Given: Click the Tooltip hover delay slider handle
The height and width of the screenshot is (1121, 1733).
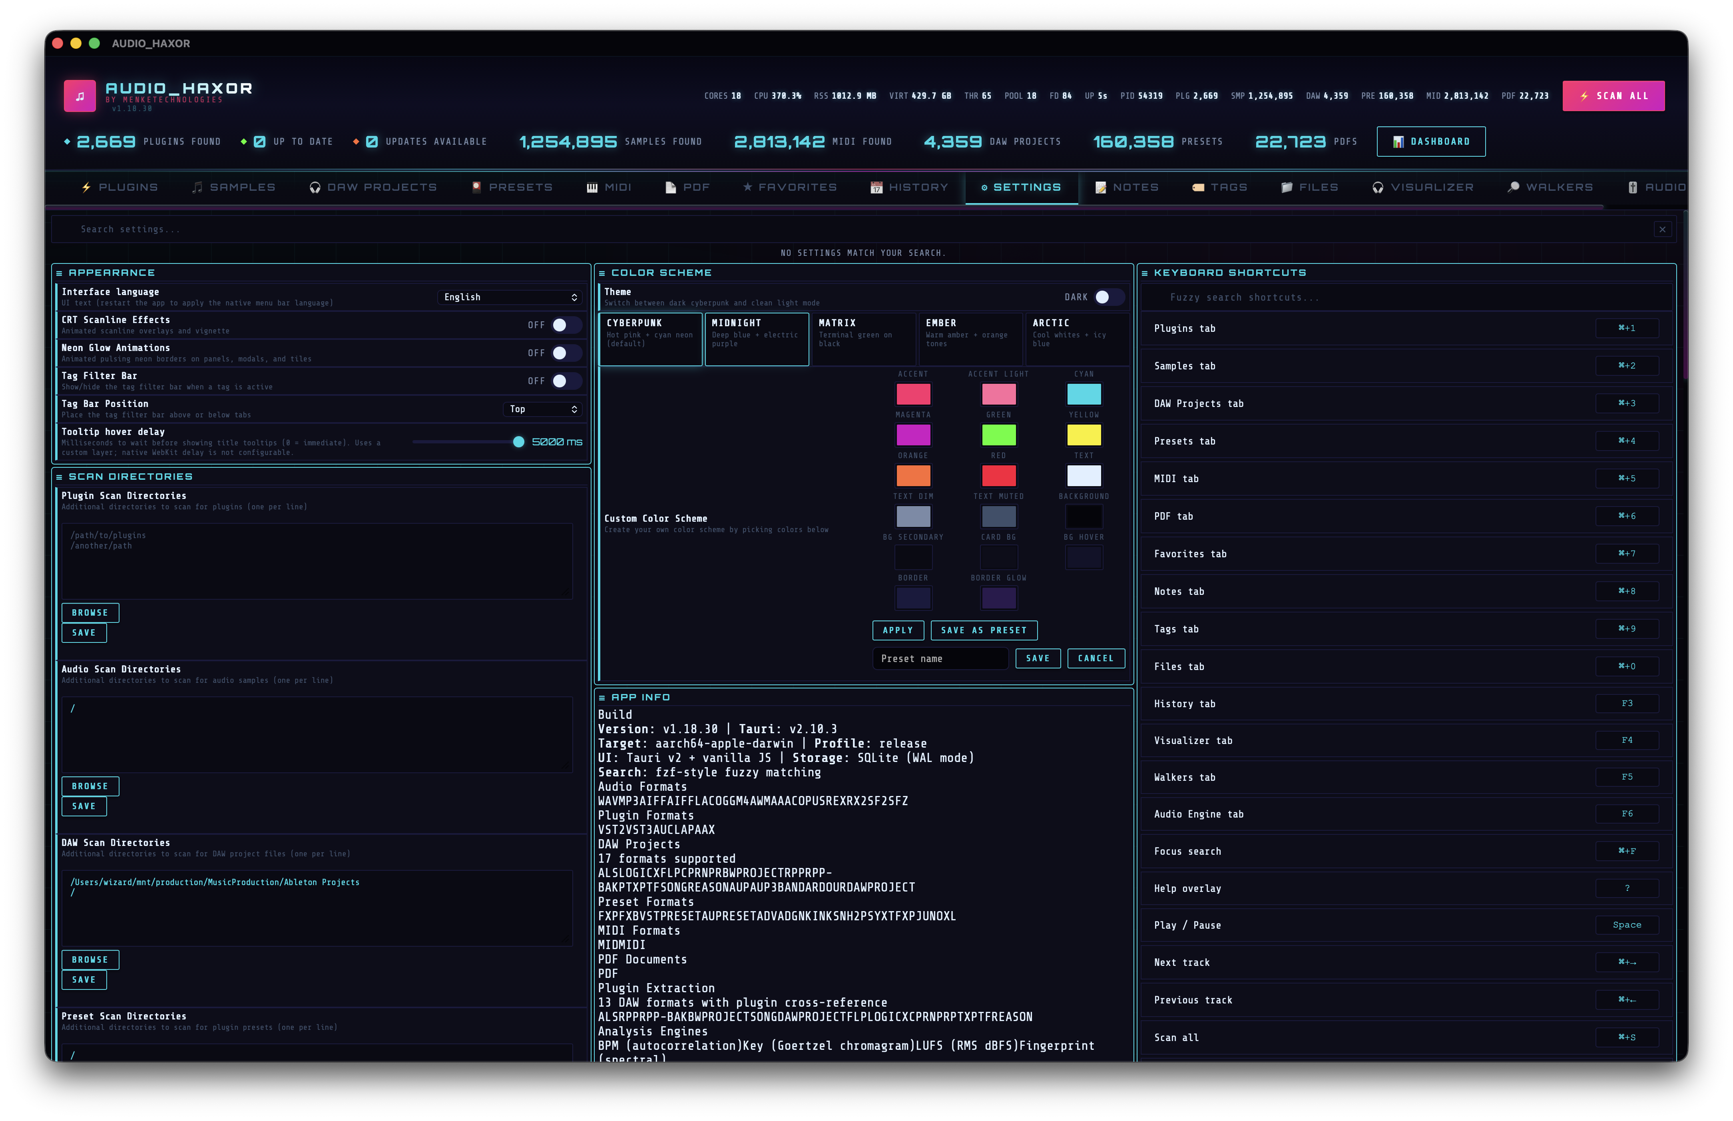Looking at the screenshot, I should pos(518,442).
